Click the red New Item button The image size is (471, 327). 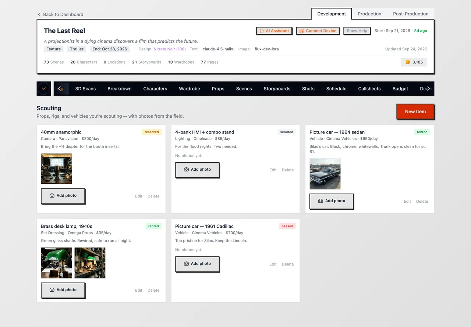(x=415, y=111)
